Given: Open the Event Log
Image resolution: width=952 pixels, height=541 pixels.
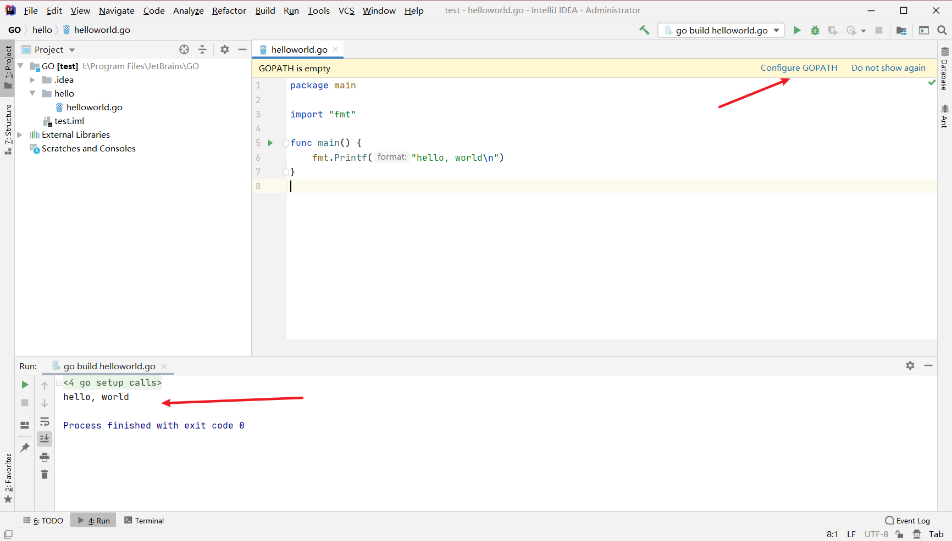Looking at the screenshot, I should pyautogui.click(x=907, y=520).
